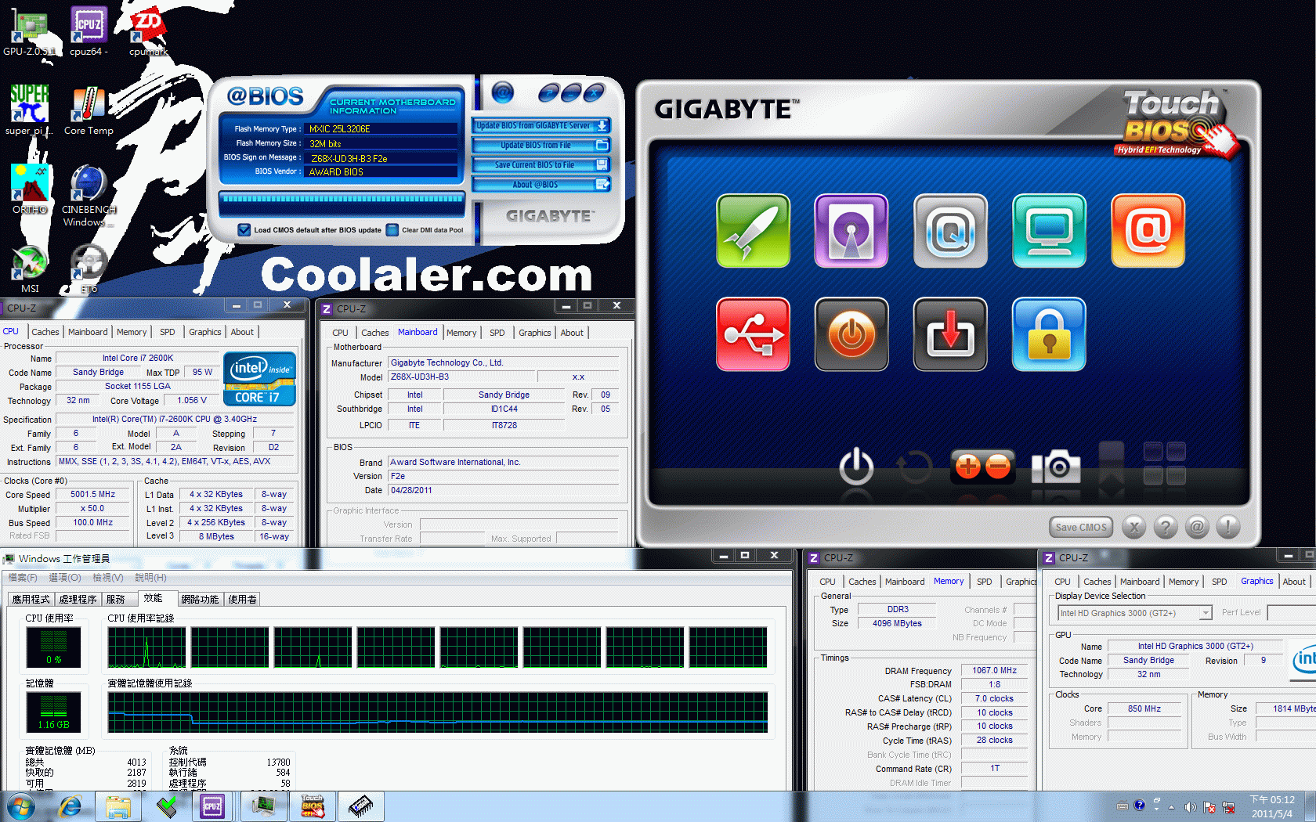Open the orange power icon tile in Touch BIOS
The height and width of the screenshot is (822, 1316).
tap(851, 334)
